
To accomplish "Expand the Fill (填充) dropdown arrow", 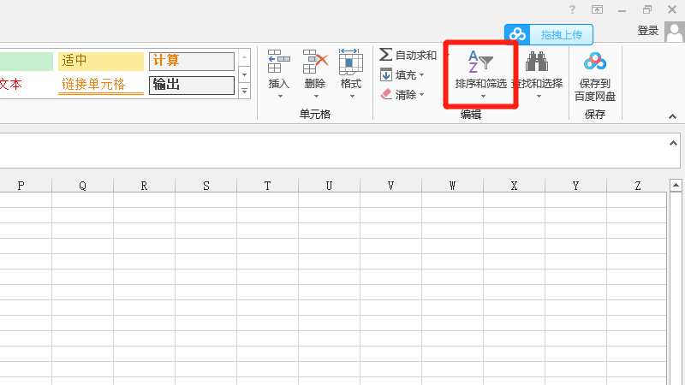I will pos(421,75).
